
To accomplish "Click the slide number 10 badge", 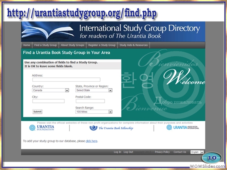I will click(212, 157).
